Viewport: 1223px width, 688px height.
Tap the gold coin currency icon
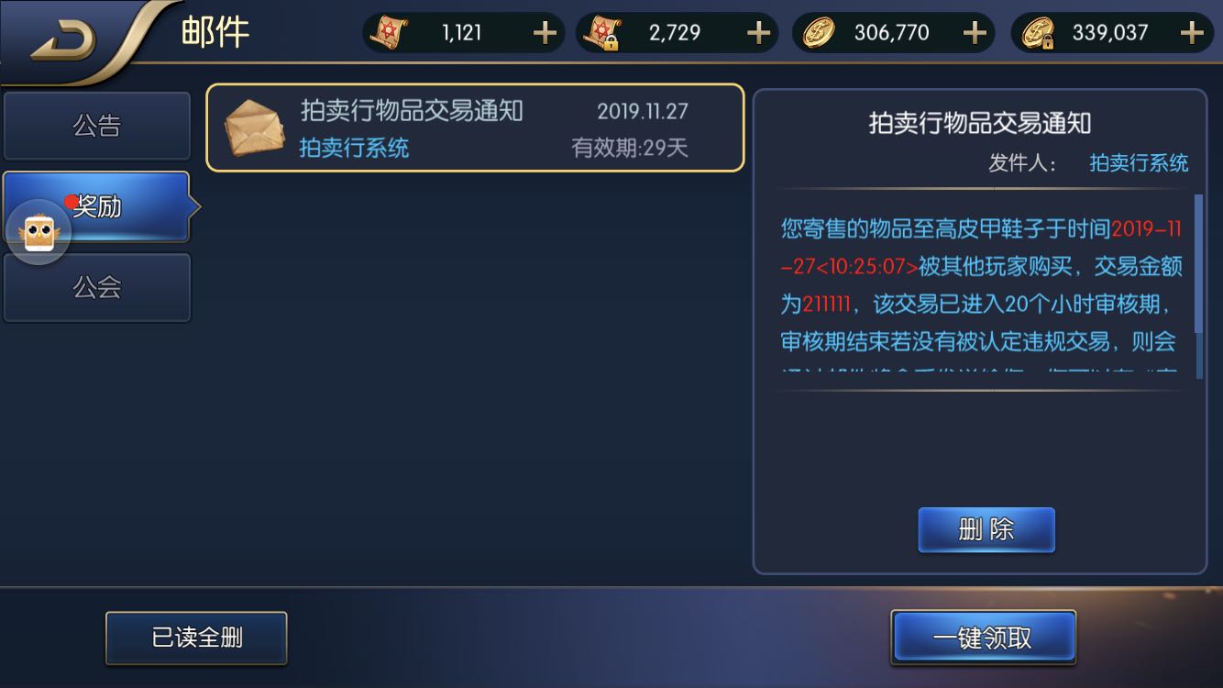pyautogui.click(x=819, y=33)
